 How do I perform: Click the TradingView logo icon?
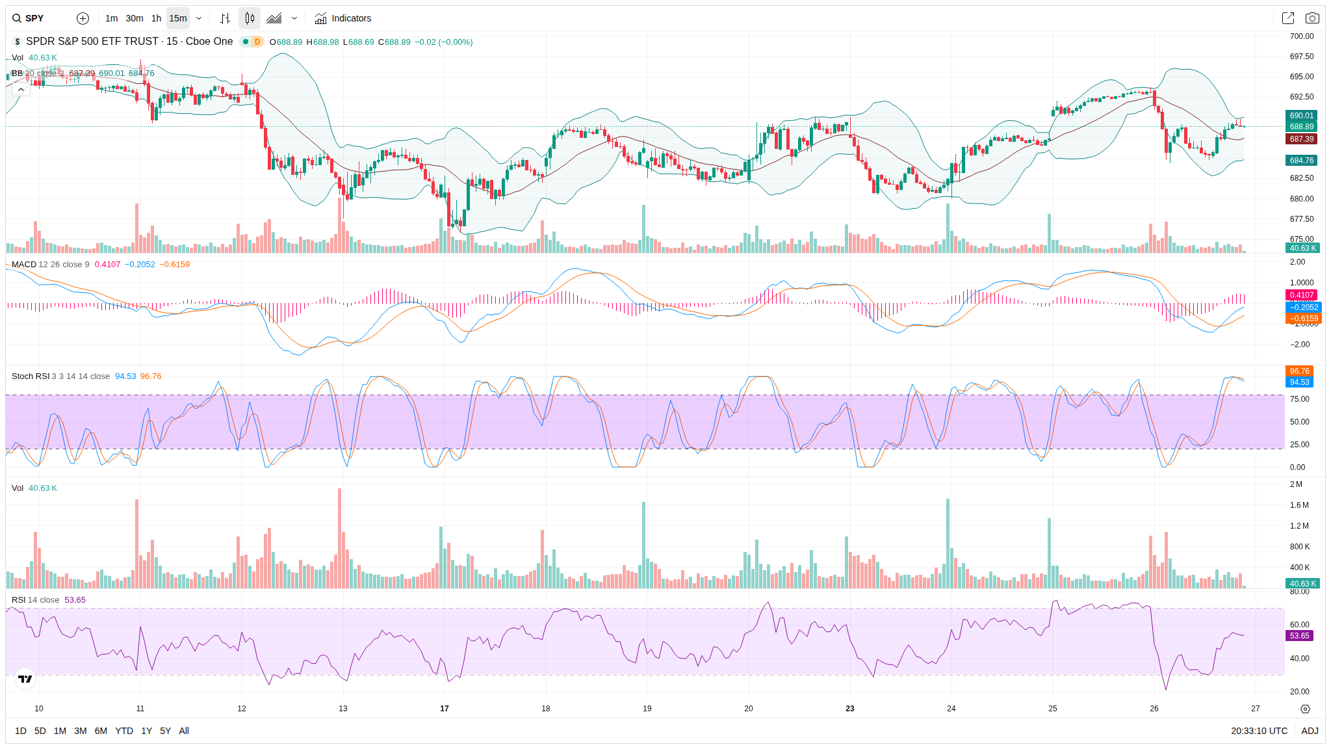coord(25,679)
